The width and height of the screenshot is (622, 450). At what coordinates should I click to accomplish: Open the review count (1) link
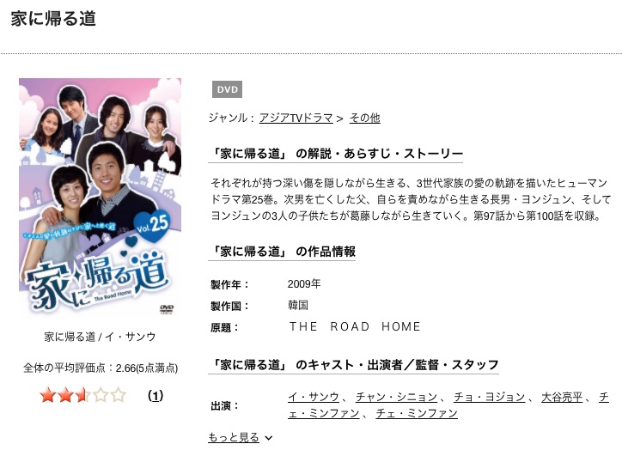coord(155,396)
